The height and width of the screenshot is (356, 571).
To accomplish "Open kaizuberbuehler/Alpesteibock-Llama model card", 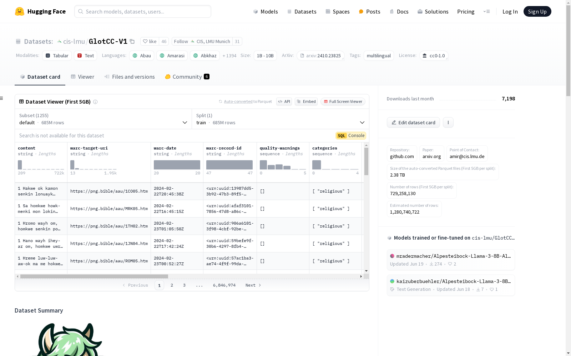I will tap(451, 285).
